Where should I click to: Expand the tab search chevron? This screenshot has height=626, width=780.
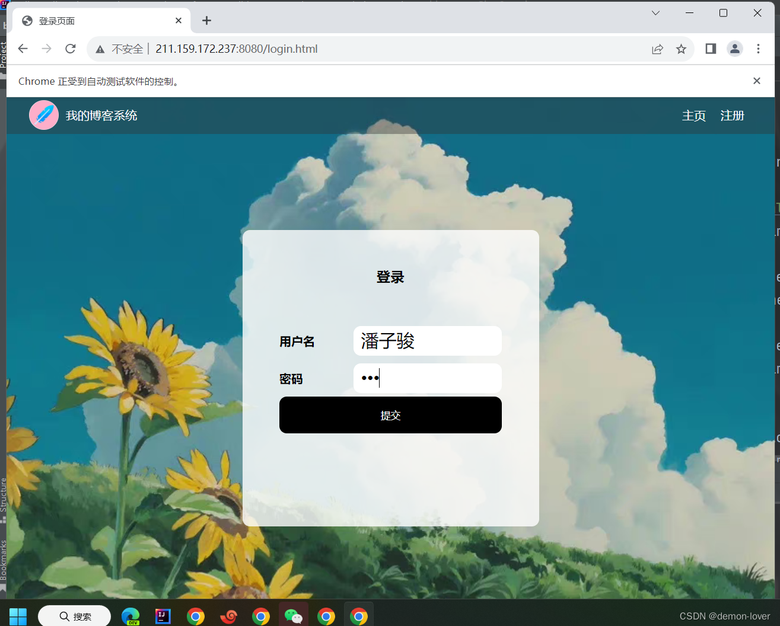(x=655, y=12)
